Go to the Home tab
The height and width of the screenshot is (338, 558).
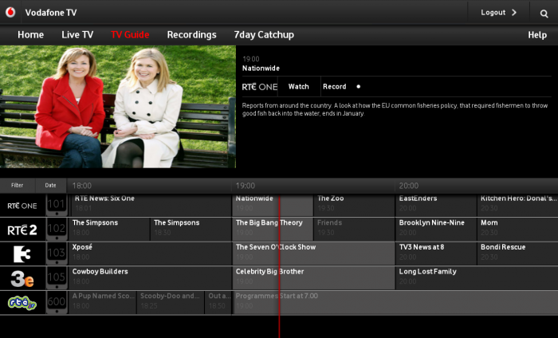(x=30, y=35)
